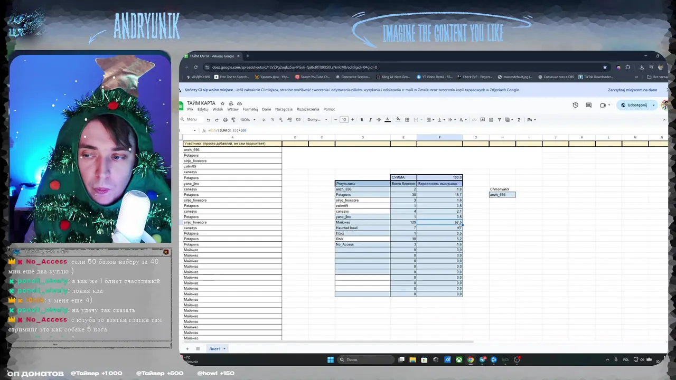
Task: Open the borders tool
Action: click(407, 120)
